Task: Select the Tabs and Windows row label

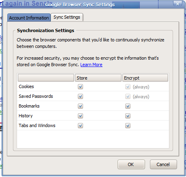Action: (x=37, y=125)
